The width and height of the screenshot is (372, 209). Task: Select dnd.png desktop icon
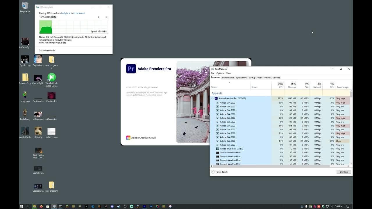pos(38,133)
